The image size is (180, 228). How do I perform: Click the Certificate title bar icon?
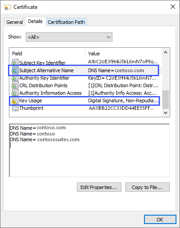(8, 7)
